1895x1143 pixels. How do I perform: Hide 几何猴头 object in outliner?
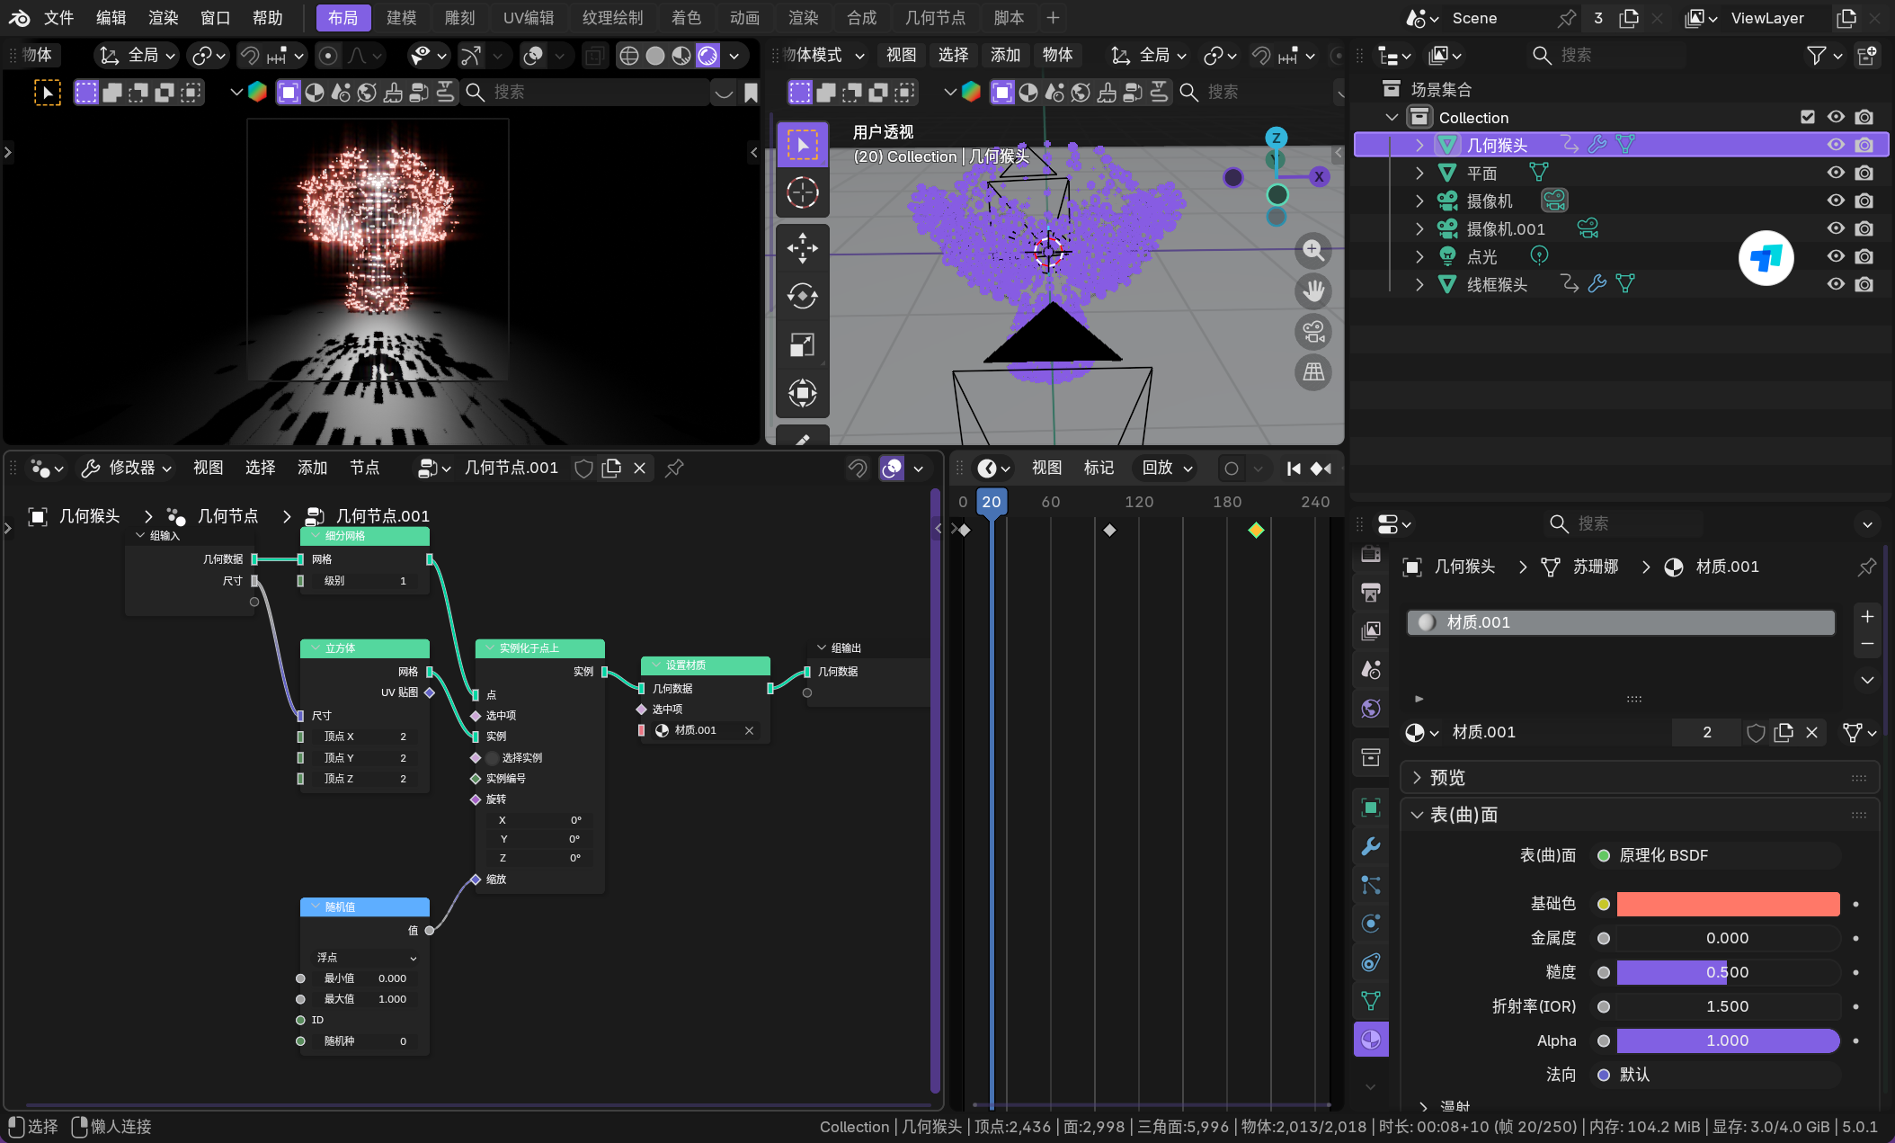coord(1836,145)
